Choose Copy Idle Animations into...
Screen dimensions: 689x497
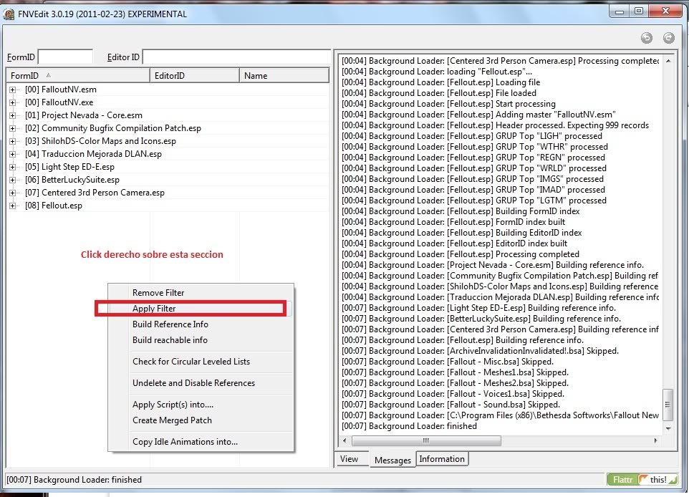(201, 442)
